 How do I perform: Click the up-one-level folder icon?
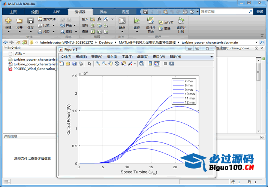(18, 42)
